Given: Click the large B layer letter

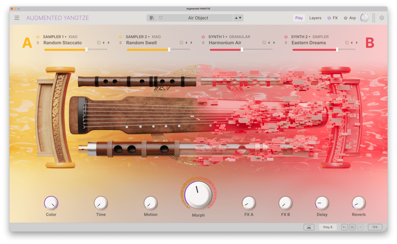Looking at the screenshot, I should coord(370,43).
